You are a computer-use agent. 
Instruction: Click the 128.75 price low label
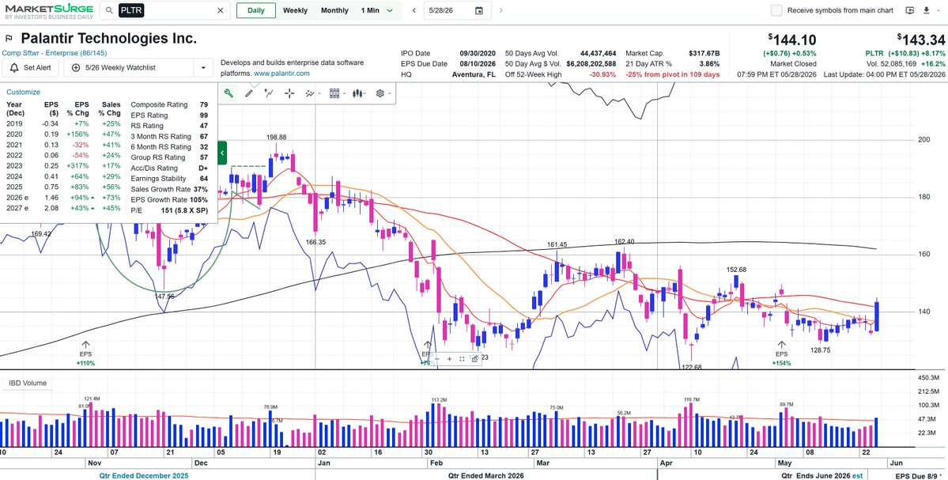pyautogui.click(x=820, y=350)
